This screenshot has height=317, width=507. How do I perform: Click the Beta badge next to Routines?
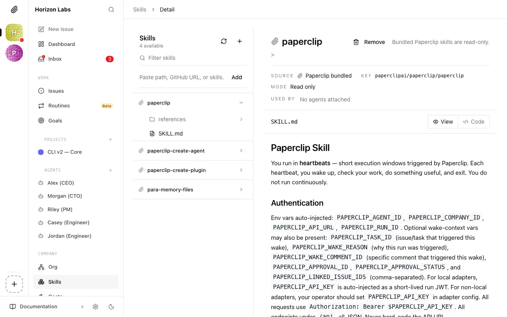(x=107, y=106)
